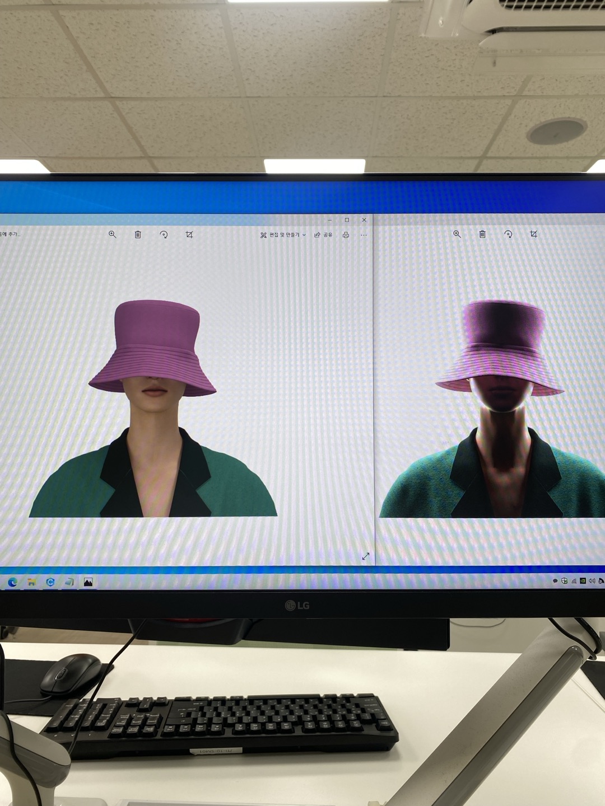This screenshot has height=806, width=605.
Task: Open Microsoft Edge from the taskbar
Action: [12, 582]
